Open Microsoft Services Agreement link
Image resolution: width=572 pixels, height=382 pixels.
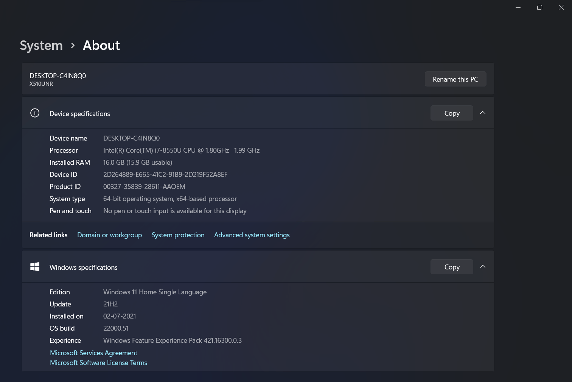tap(94, 353)
